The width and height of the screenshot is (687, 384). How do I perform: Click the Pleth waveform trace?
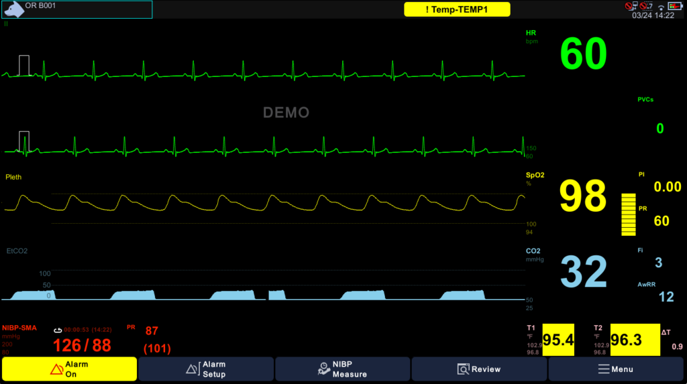tap(263, 203)
